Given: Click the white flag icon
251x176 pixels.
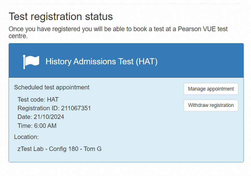Looking at the screenshot, I should [31, 62].
